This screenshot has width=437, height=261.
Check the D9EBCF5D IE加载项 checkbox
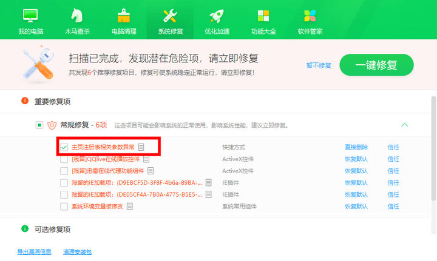[64, 183]
